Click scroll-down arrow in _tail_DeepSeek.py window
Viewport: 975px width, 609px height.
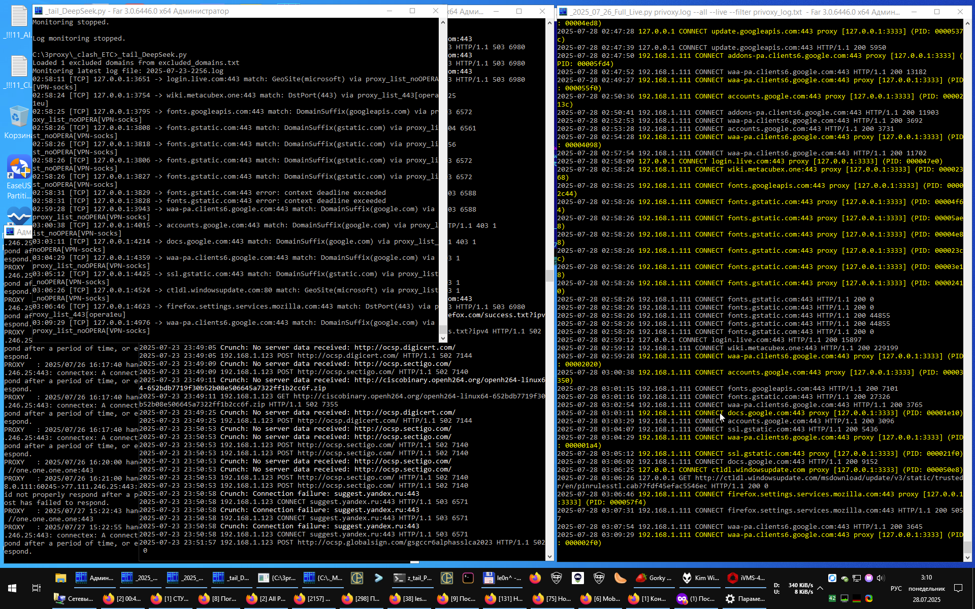click(443, 338)
